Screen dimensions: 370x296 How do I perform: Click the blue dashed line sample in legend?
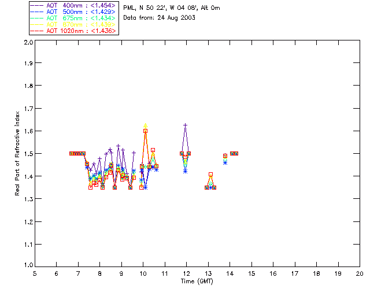(x=37, y=12)
